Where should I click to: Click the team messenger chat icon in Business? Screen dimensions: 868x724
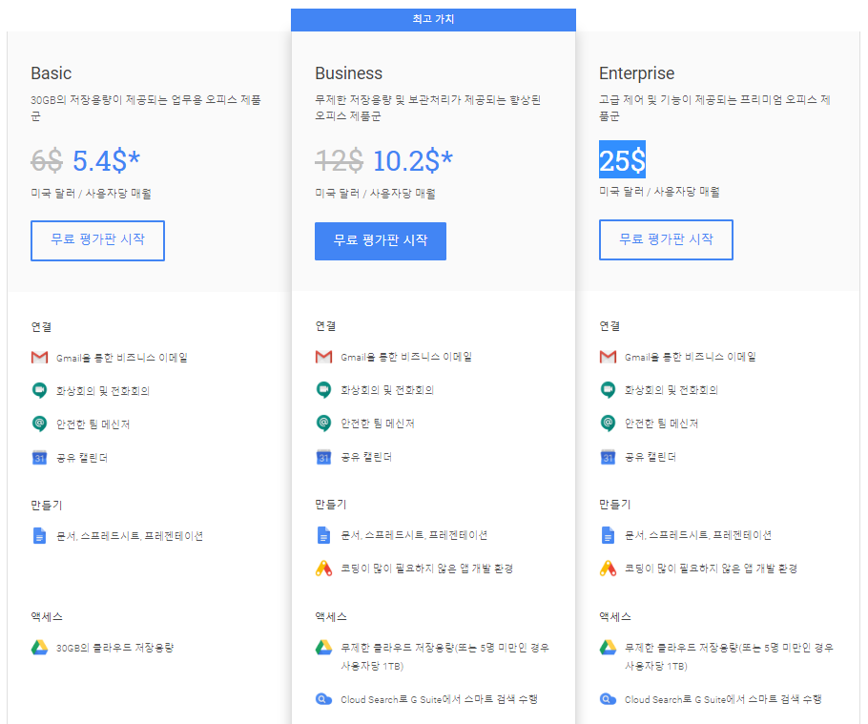pos(324,424)
